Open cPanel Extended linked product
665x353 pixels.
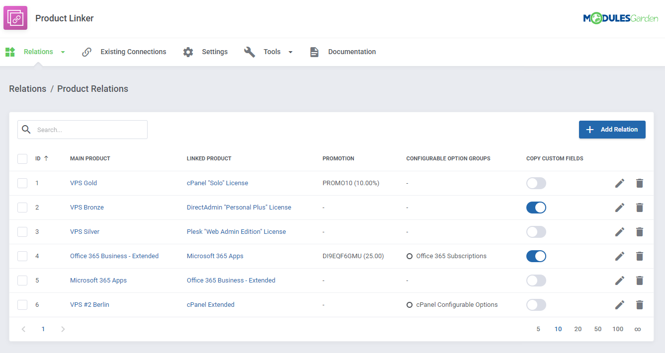[211, 305]
